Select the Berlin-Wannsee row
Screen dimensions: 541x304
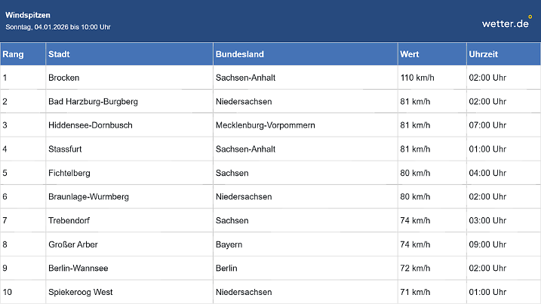pos(77,268)
